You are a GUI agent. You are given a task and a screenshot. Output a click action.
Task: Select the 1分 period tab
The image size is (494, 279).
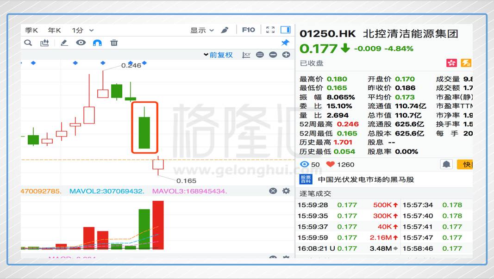point(77,30)
